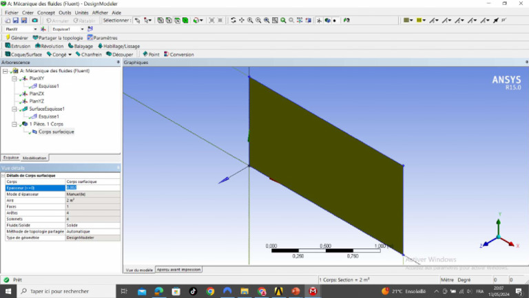Image resolution: width=529 pixels, height=298 pixels.
Task: Open the Unités menu
Action: tap(81, 12)
